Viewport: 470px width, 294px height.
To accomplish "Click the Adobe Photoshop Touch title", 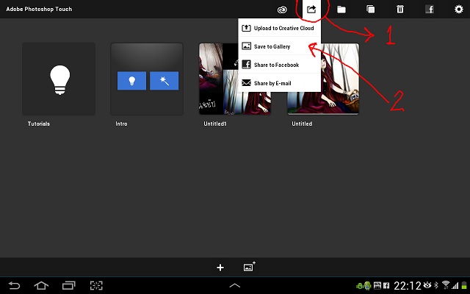I will [39, 9].
